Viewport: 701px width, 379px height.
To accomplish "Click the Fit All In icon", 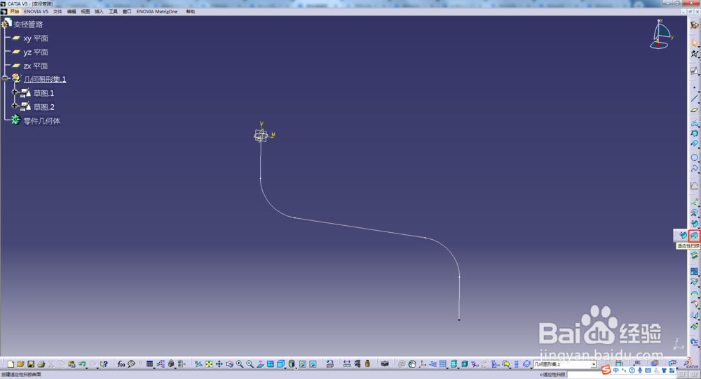I will coord(209,364).
